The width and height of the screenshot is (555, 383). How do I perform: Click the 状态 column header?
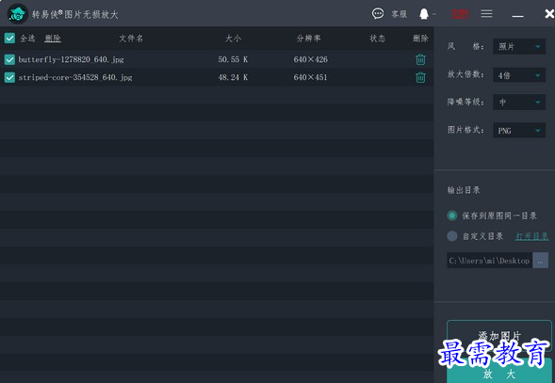click(377, 39)
